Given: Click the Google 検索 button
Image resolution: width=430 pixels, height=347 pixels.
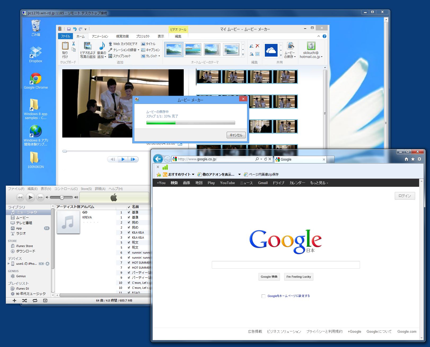Looking at the screenshot, I should pyautogui.click(x=269, y=277).
